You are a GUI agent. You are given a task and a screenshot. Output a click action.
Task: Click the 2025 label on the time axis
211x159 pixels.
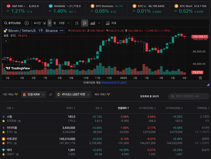tap(124, 78)
